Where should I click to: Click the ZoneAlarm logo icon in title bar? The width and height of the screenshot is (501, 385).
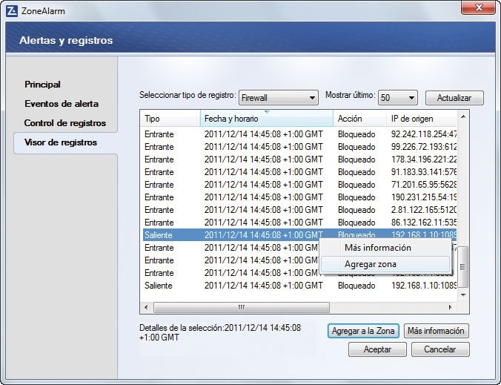click(x=12, y=11)
